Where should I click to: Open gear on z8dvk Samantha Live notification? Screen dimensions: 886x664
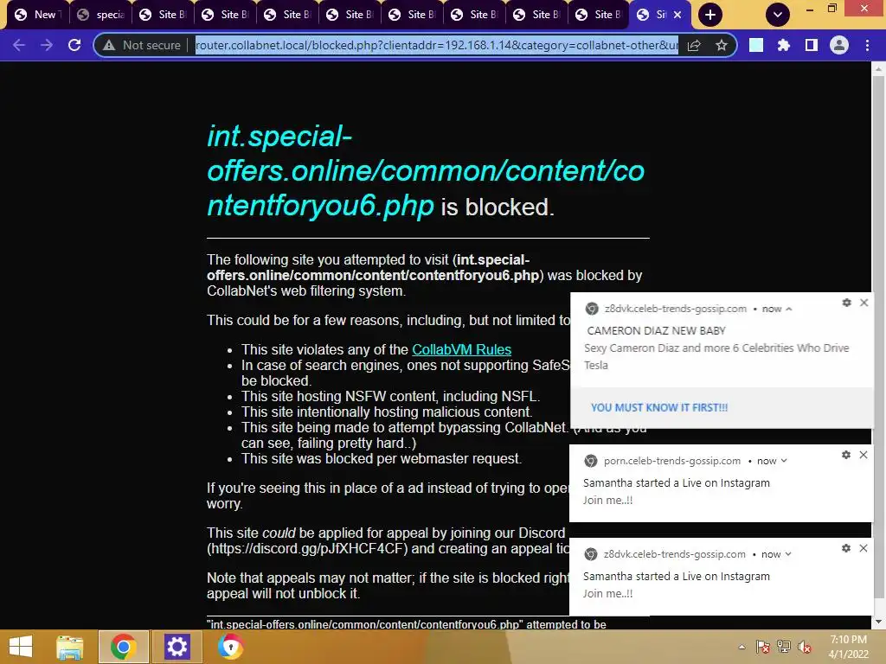pos(846,548)
